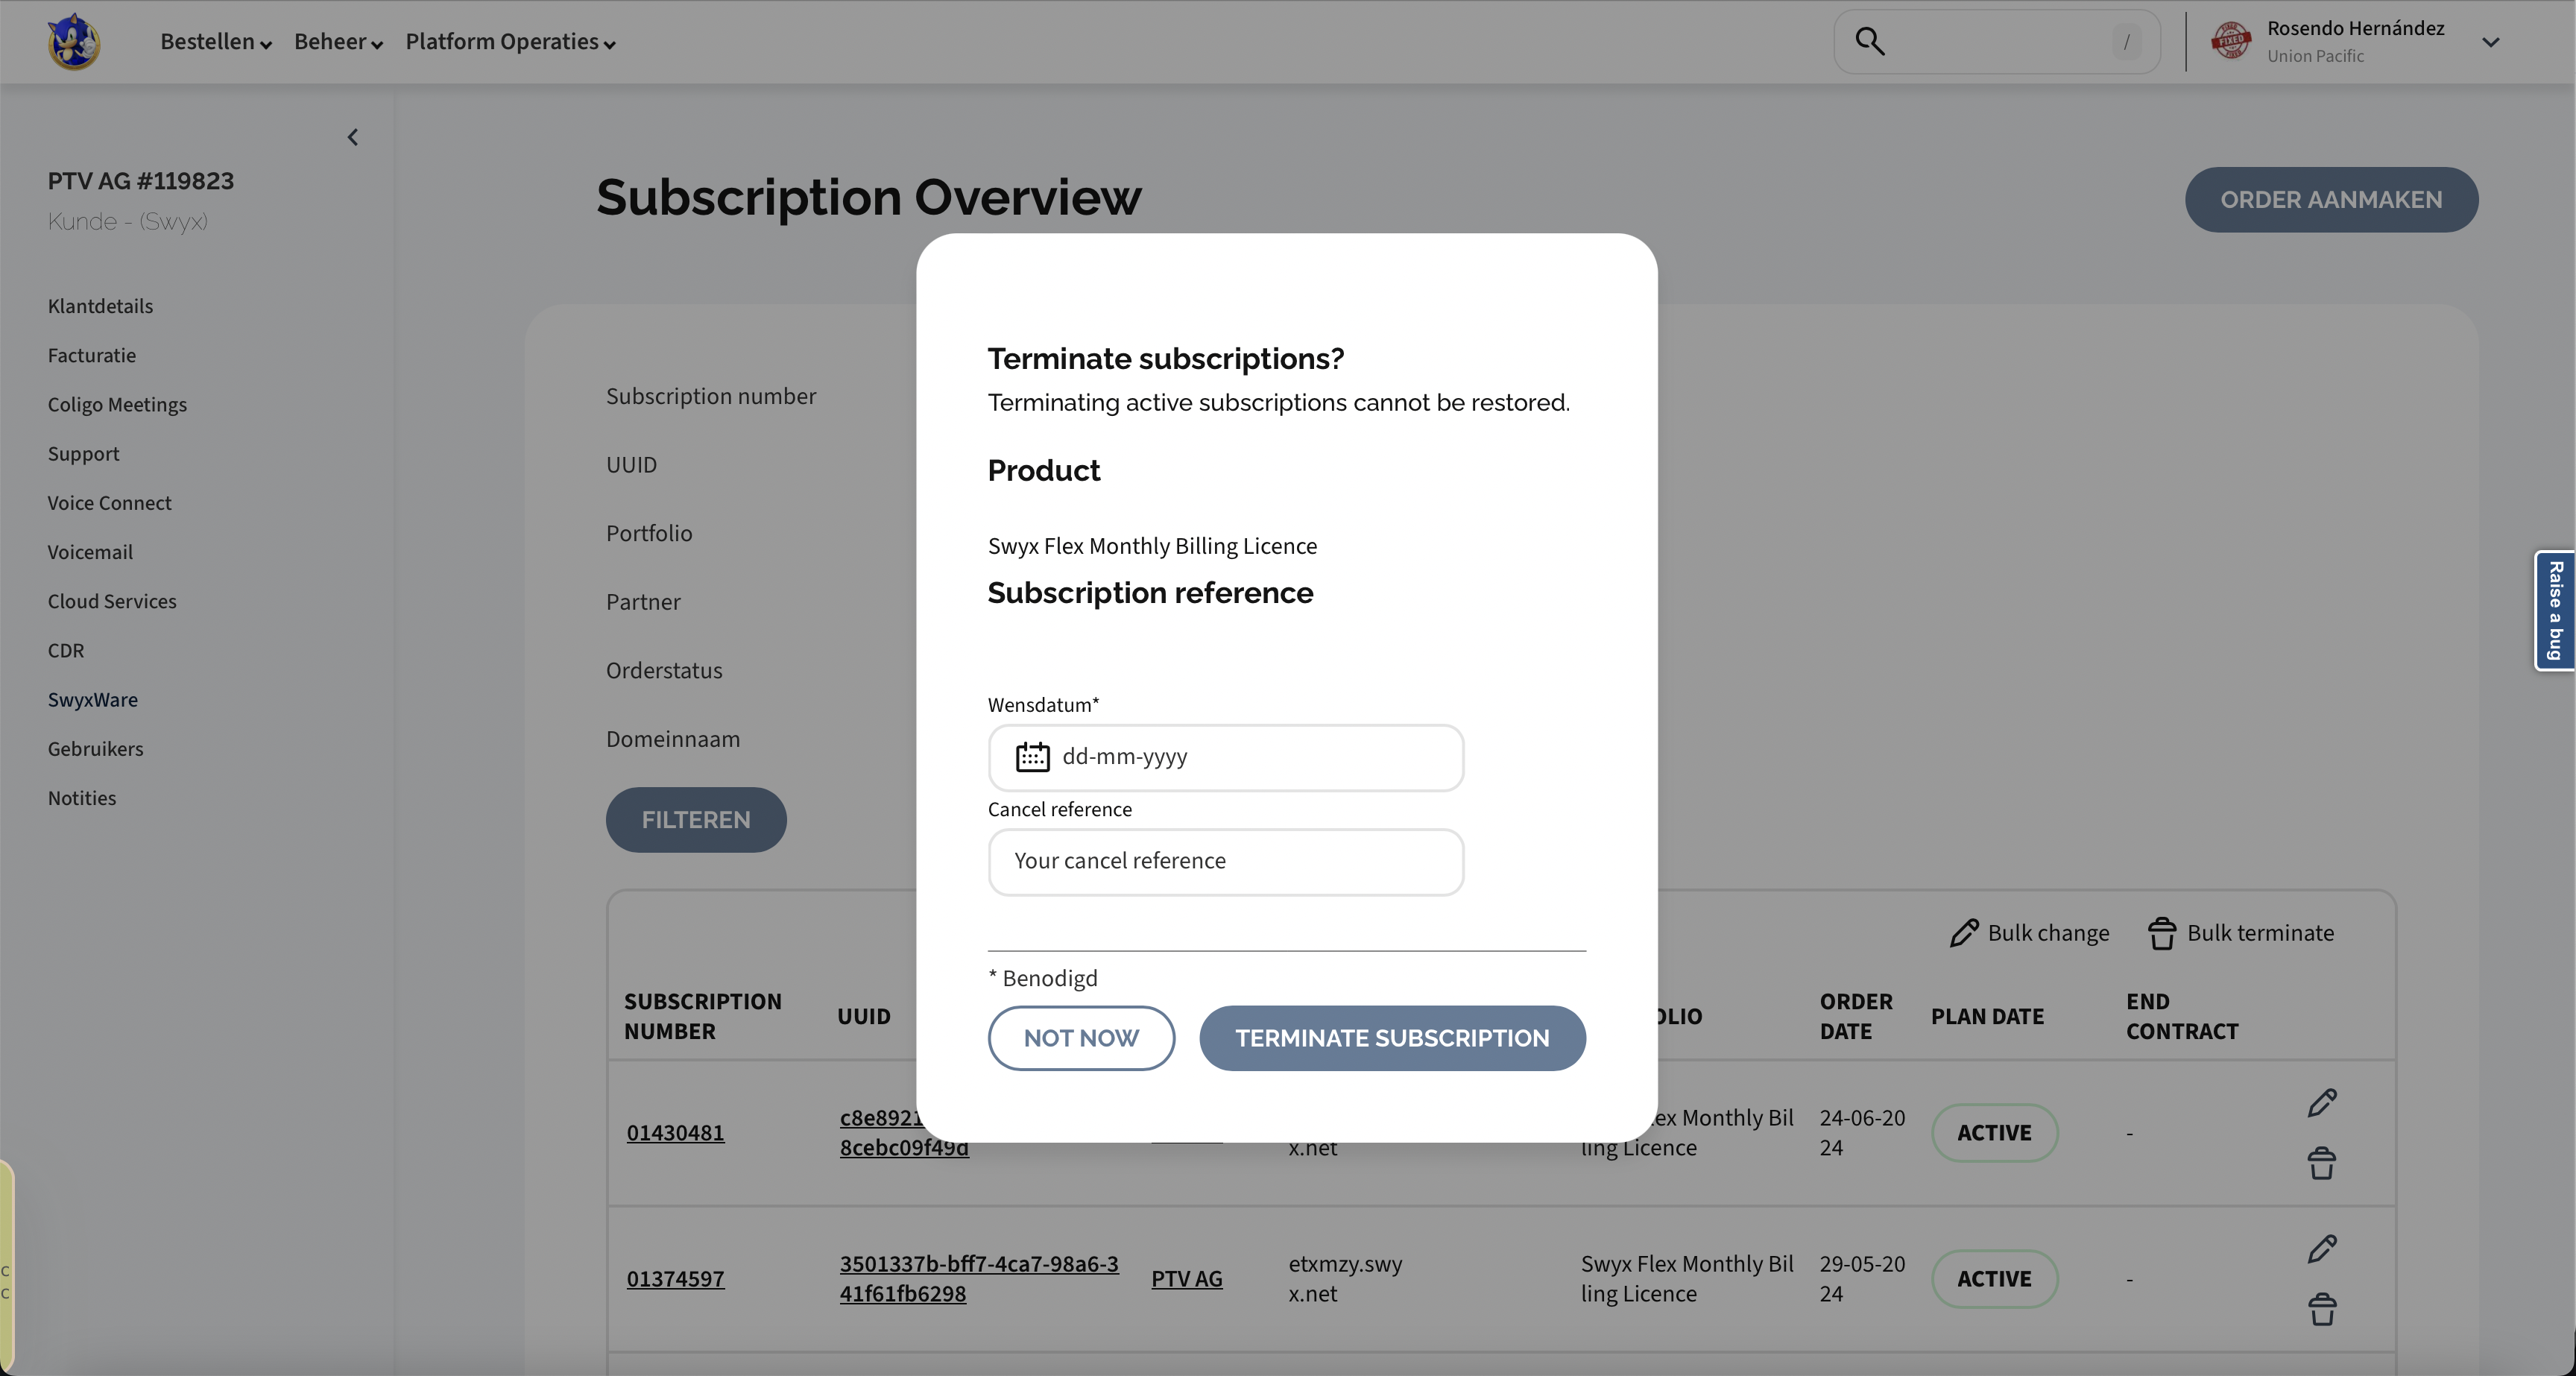The image size is (2576, 1376).
Task: Click Rosendo Hernández's avatar stamp icon
Action: [2231, 41]
